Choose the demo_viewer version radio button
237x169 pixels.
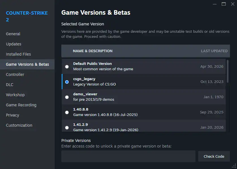tap(67, 97)
